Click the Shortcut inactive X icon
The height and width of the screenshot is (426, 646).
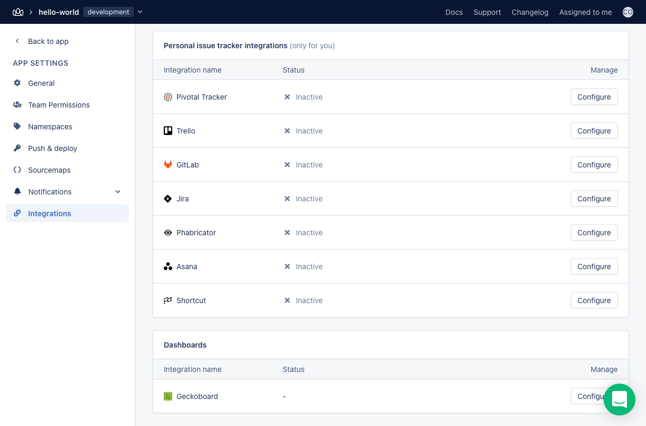pos(287,300)
